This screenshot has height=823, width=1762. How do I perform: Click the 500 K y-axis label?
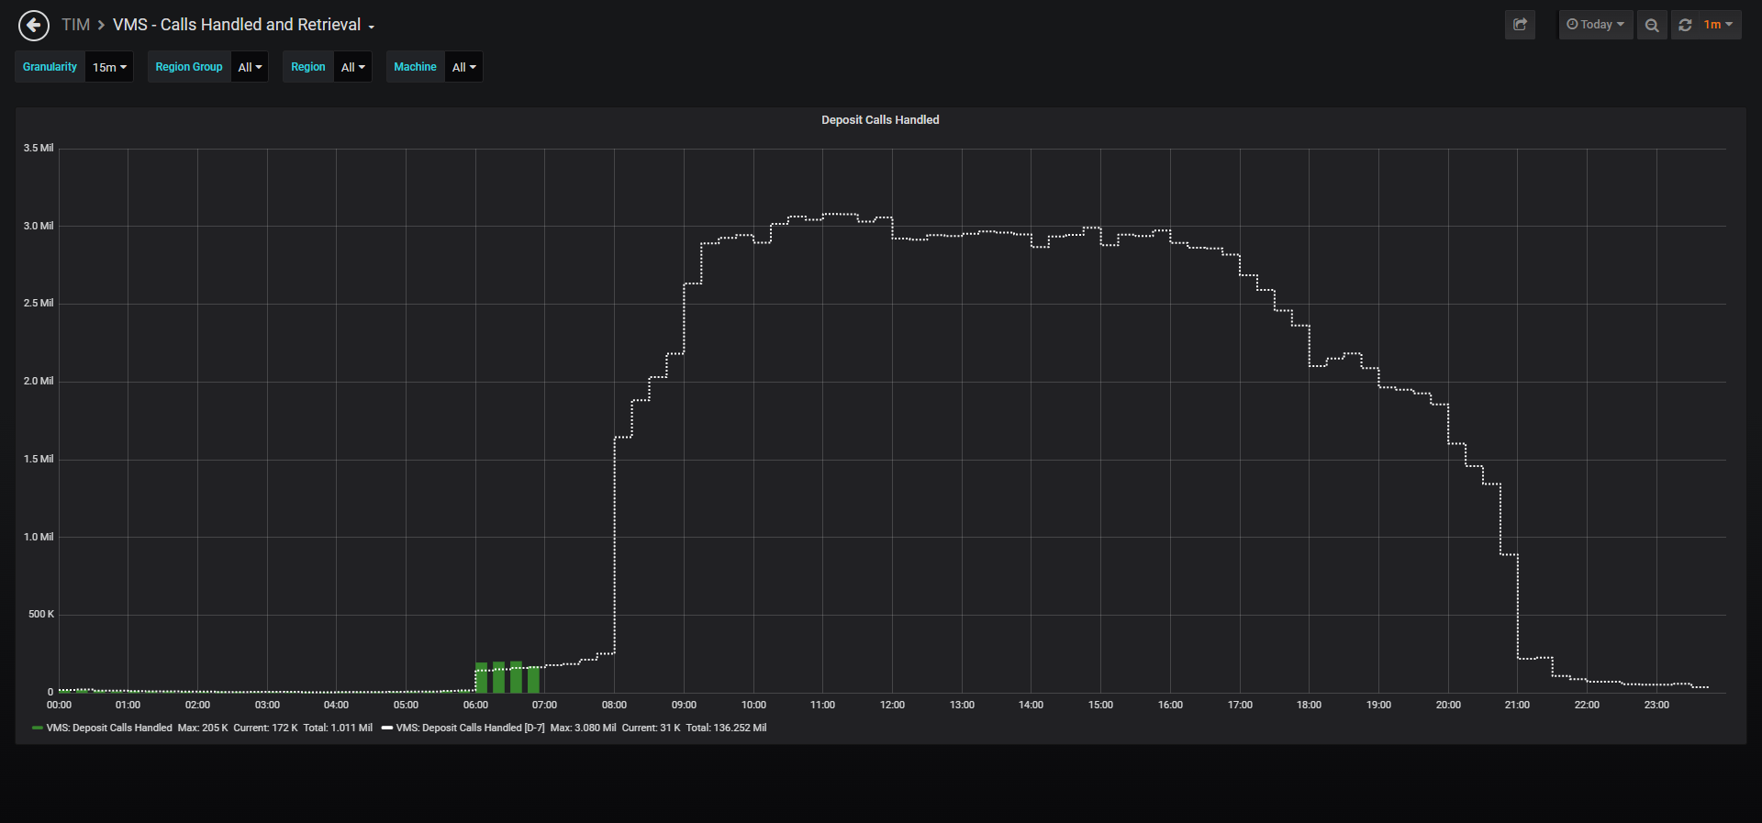[41, 614]
